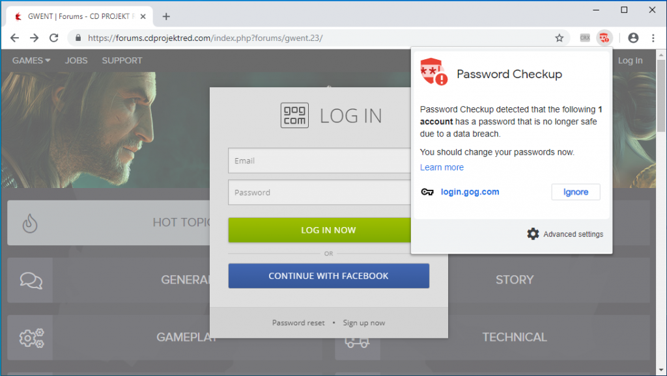Click the Password Checkup shield logo
The width and height of the screenshot is (667, 376).
pos(433,72)
